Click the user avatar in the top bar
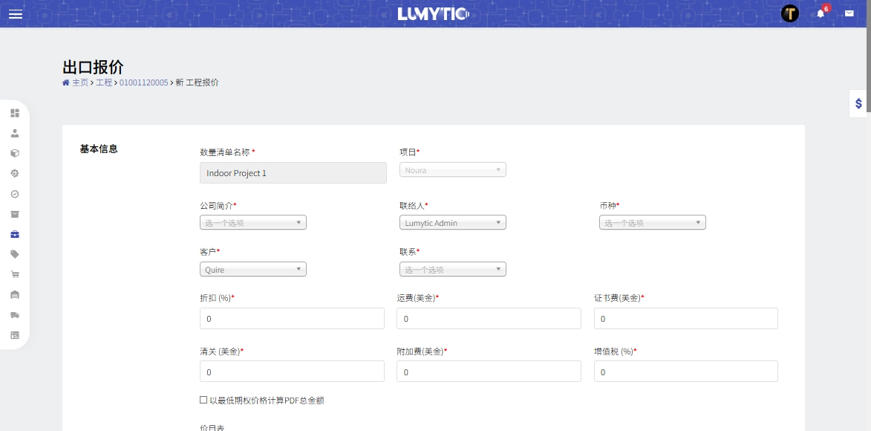This screenshot has height=431, width=871. pyautogui.click(x=789, y=13)
